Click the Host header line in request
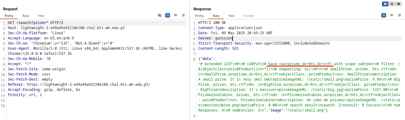The height and width of the screenshot is (120, 405). coord(66,28)
